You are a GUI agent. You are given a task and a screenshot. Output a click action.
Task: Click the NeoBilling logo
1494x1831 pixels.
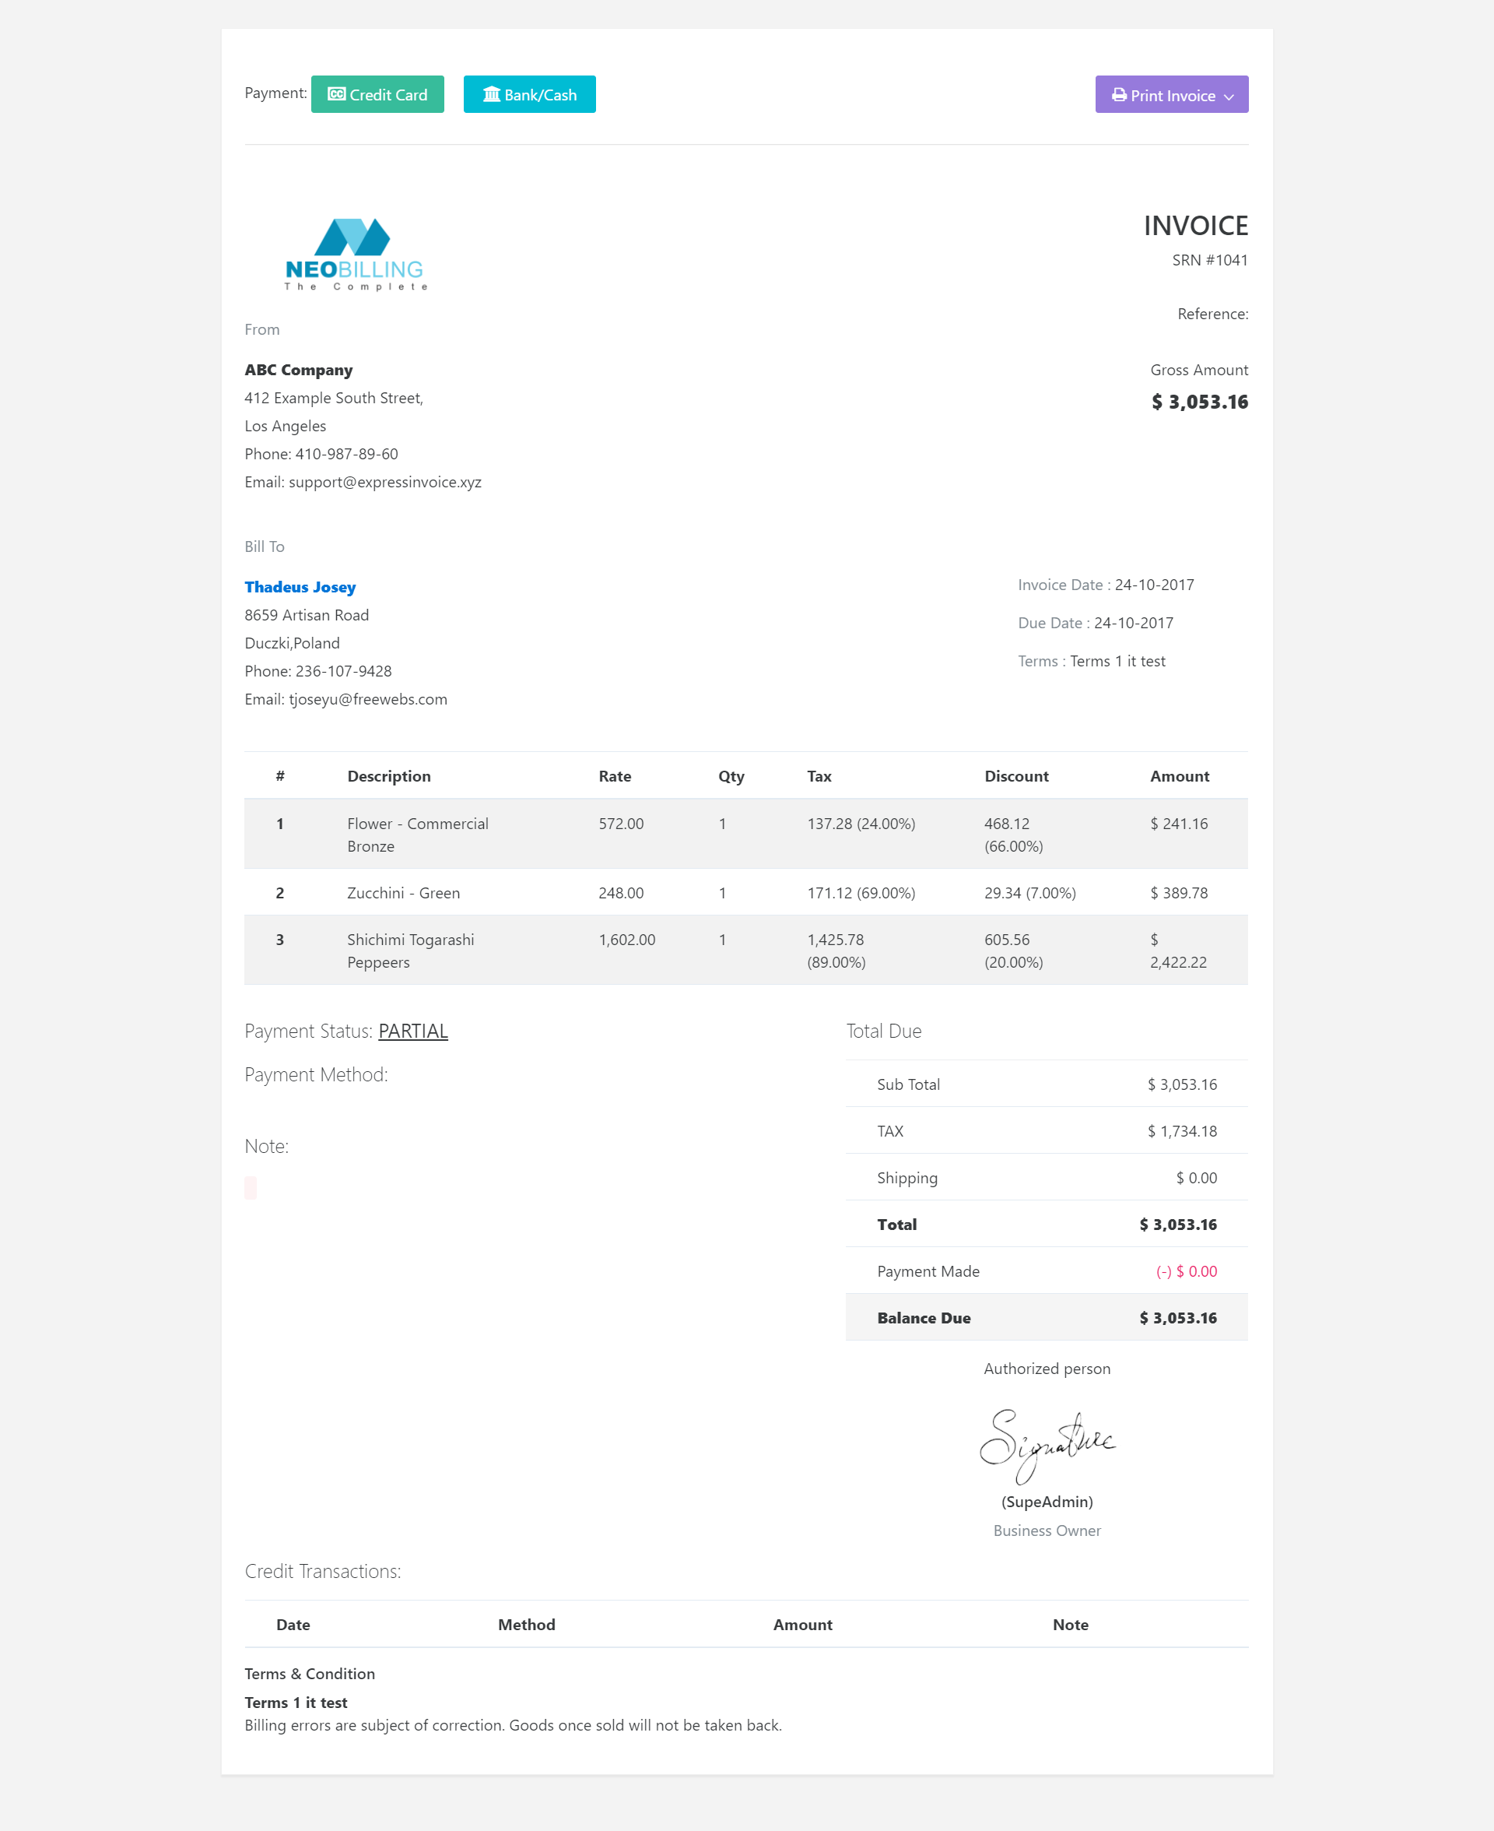coord(355,255)
